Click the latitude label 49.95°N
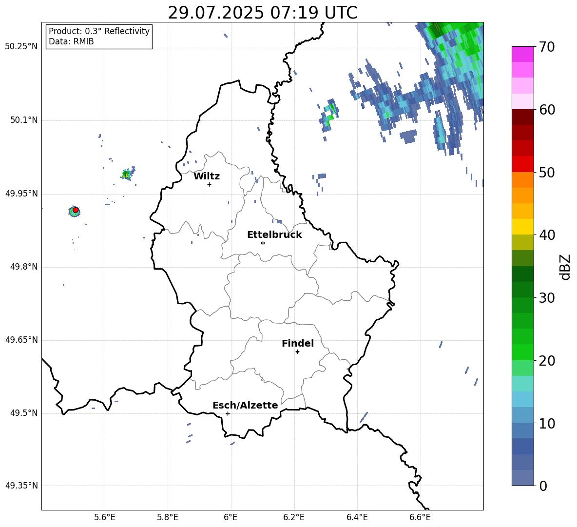 (21, 194)
